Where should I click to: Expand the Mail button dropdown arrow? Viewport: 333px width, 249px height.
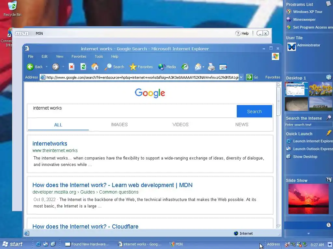point(203,67)
